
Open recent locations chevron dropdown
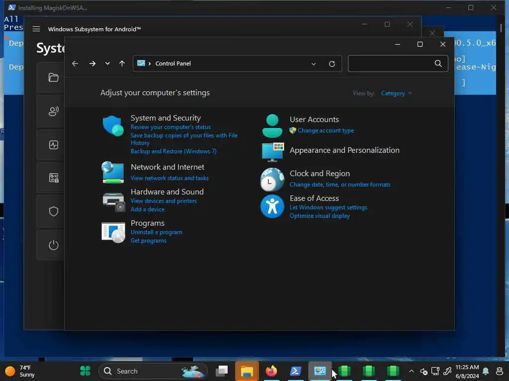click(x=107, y=63)
